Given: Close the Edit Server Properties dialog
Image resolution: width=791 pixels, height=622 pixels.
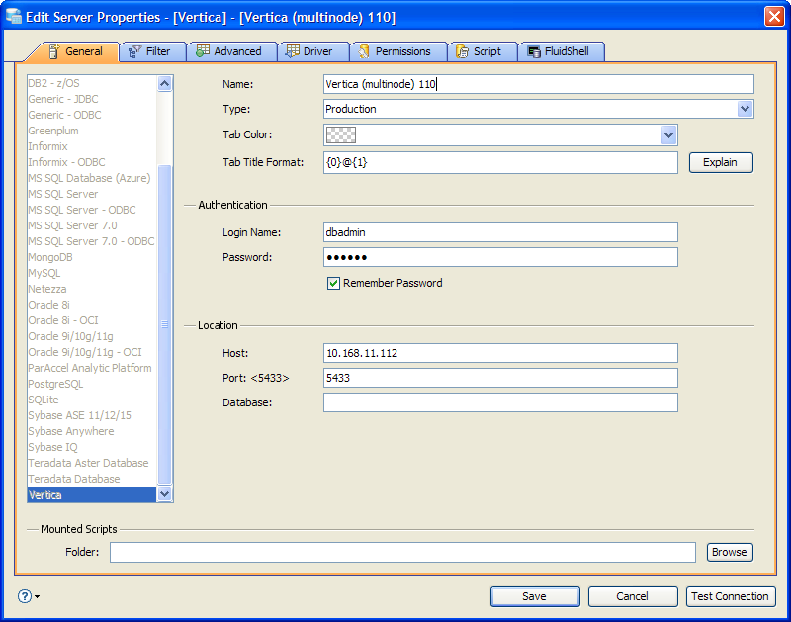Looking at the screenshot, I should [x=774, y=16].
